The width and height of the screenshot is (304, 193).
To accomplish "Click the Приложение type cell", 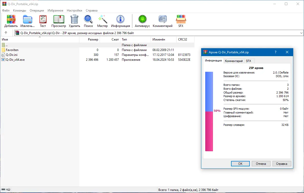I will coord(131,60).
